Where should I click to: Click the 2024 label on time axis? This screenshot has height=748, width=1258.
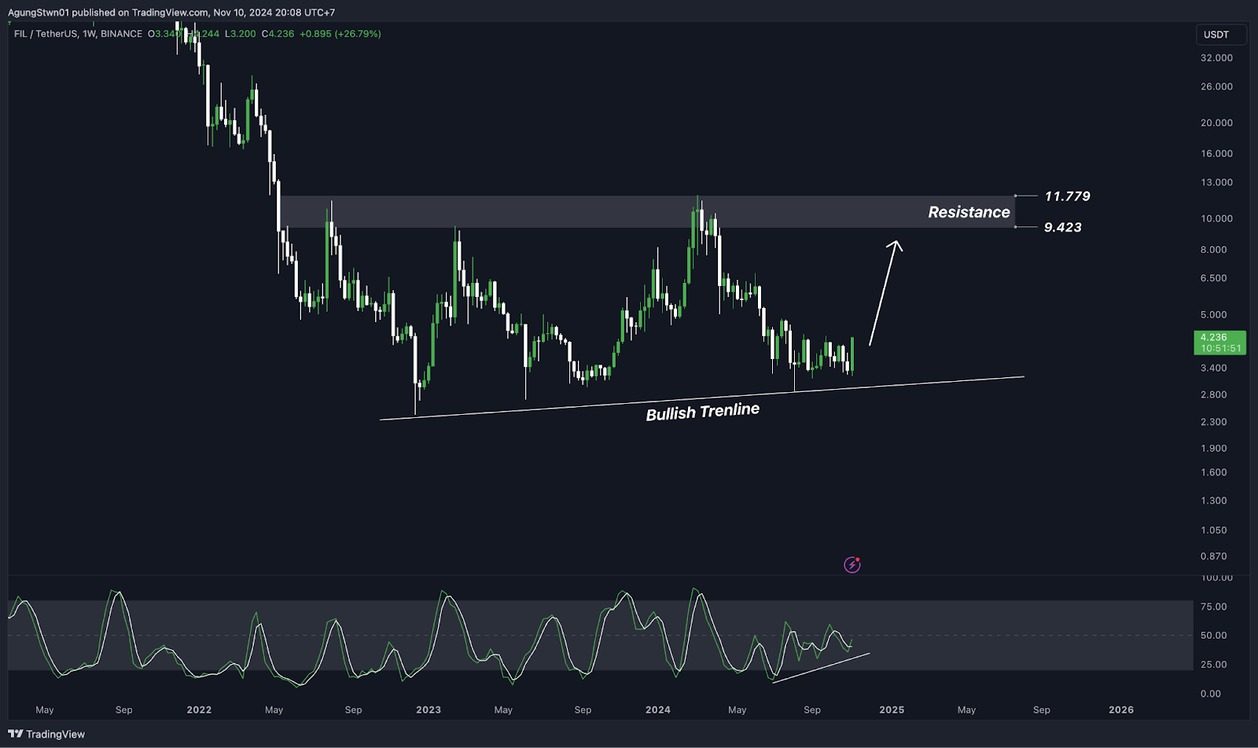pos(658,709)
